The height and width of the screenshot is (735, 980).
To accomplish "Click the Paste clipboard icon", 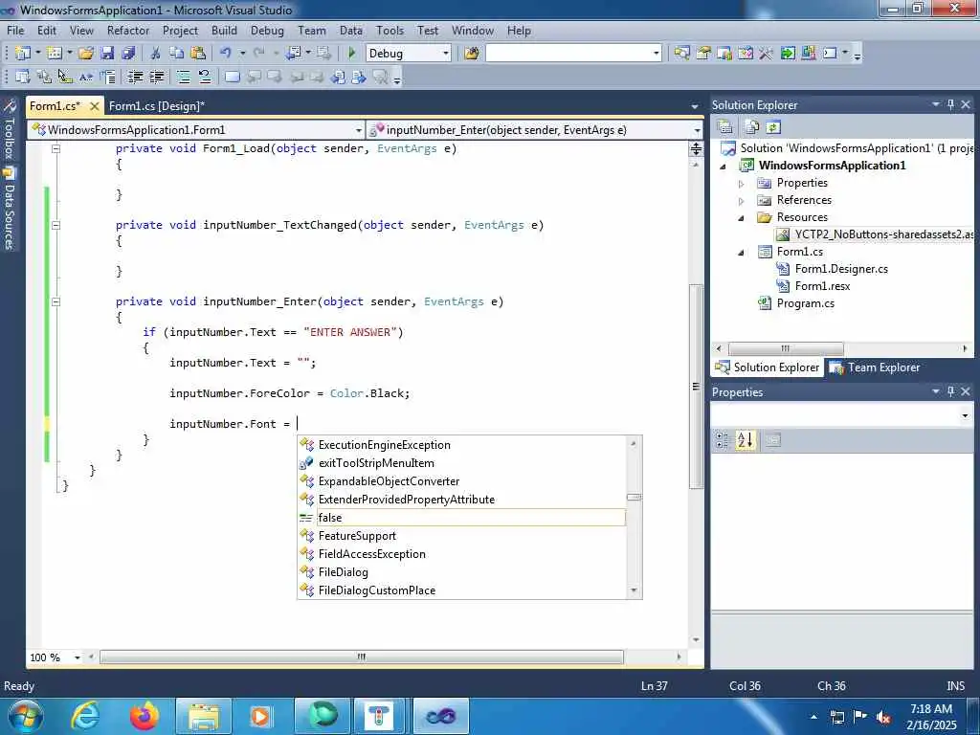I will click(x=198, y=54).
